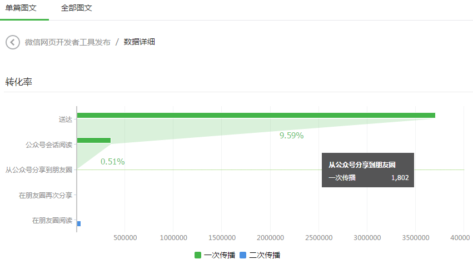The image size is (473, 274).
Task: Click the 1,802 value in tooltip
Action: [400, 178]
